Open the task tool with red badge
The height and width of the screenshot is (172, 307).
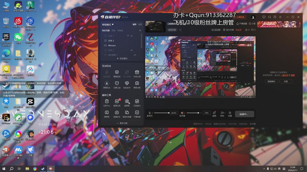117,103
